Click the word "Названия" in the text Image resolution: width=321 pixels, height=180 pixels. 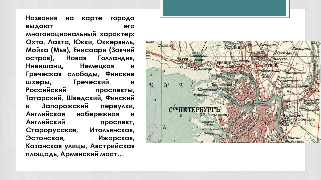pyautogui.click(x=42, y=18)
